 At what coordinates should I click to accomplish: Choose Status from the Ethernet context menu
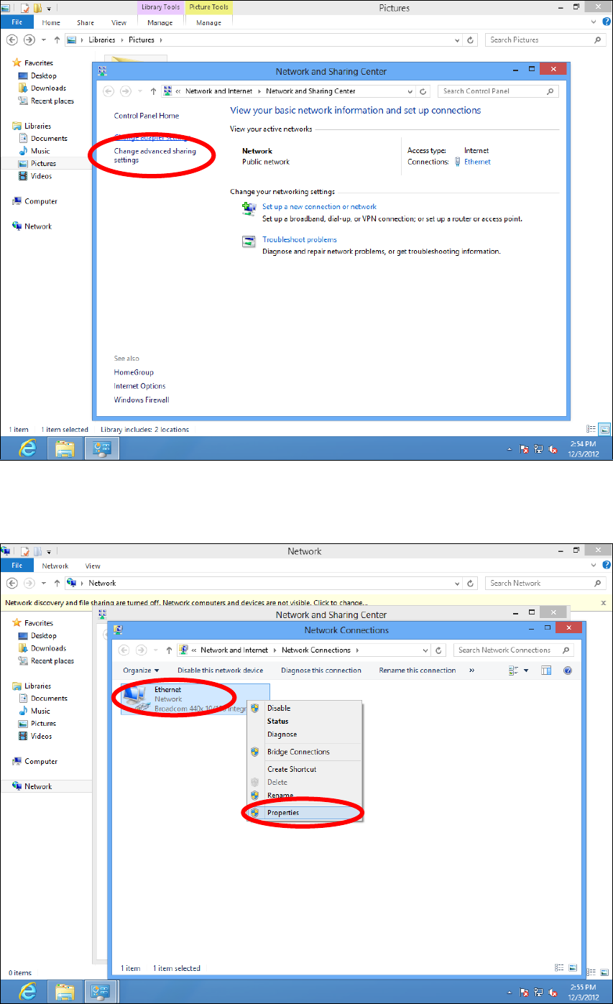pos(305,721)
